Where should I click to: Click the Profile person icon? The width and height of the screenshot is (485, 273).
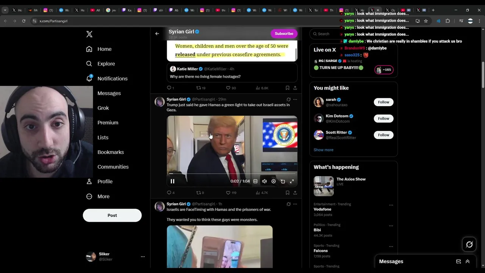coord(89,182)
